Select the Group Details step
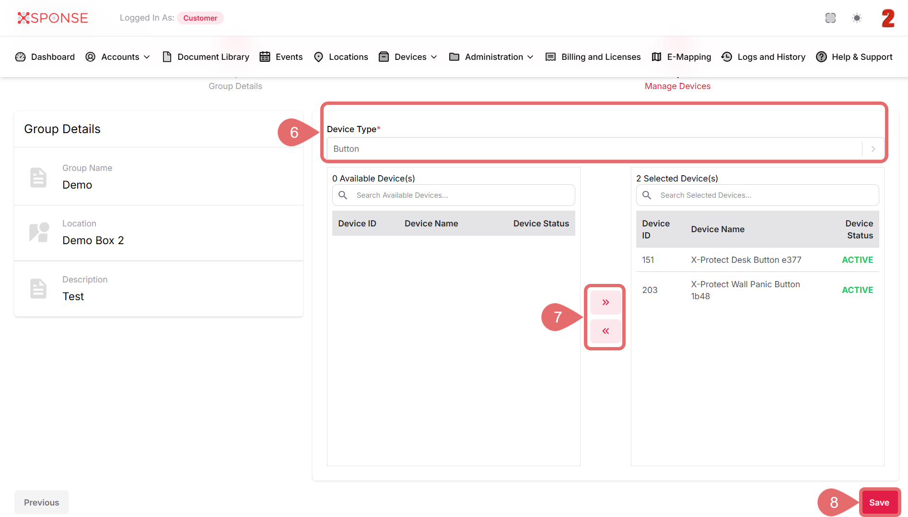This screenshot has height=517, width=908. pyautogui.click(x=235, y=86)
